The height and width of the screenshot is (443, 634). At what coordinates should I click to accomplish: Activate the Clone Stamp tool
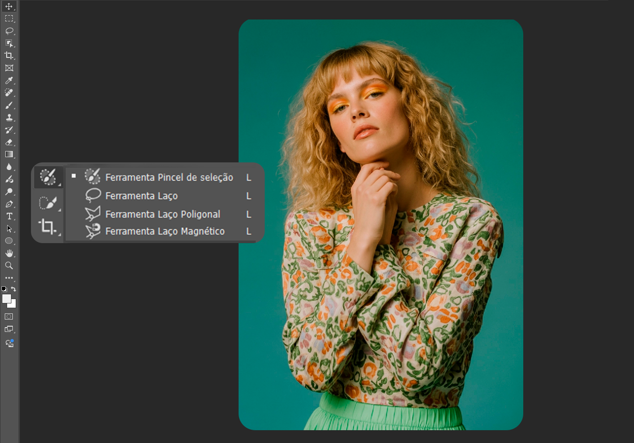(9, 118)
